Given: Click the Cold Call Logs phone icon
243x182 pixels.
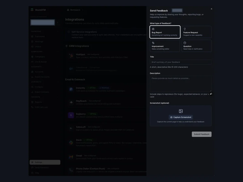Looking at the screenshot, I should pyautogui.click(x=32, y=107).
